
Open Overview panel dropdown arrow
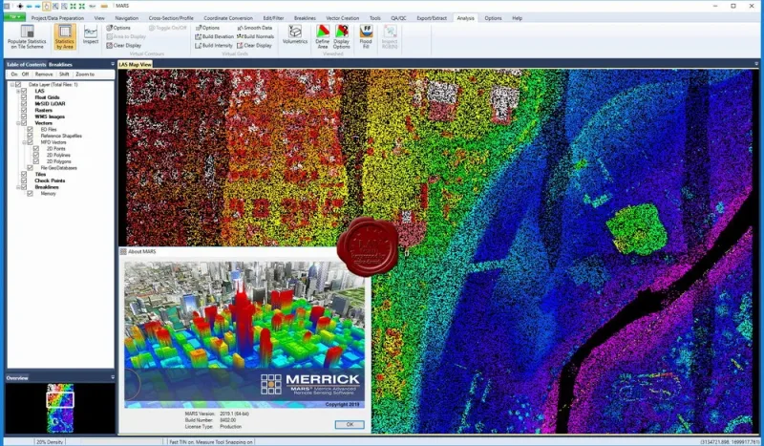(x=113, y=377)
